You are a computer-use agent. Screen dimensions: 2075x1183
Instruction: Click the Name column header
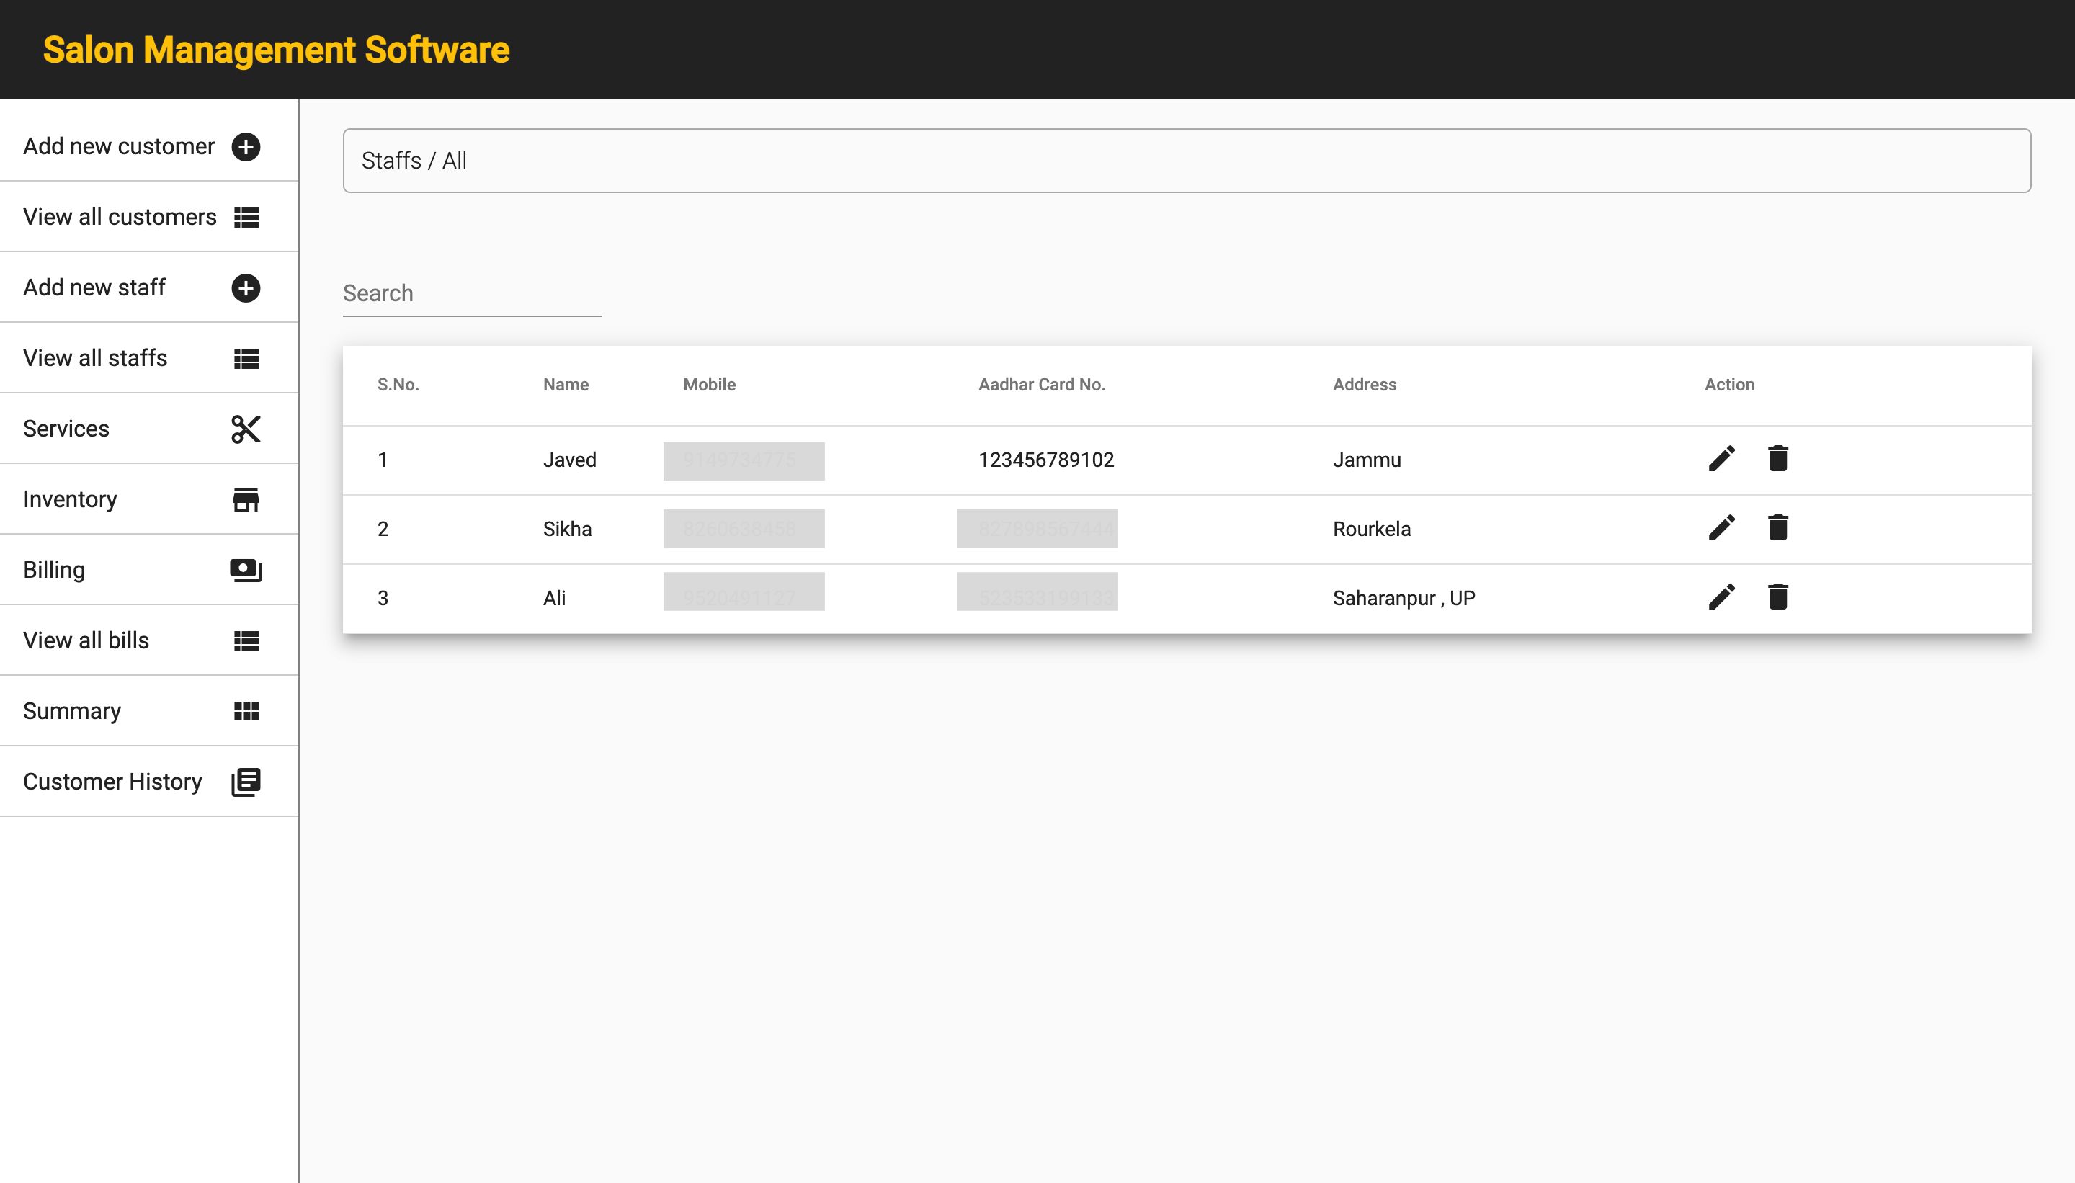coord(566,384)
